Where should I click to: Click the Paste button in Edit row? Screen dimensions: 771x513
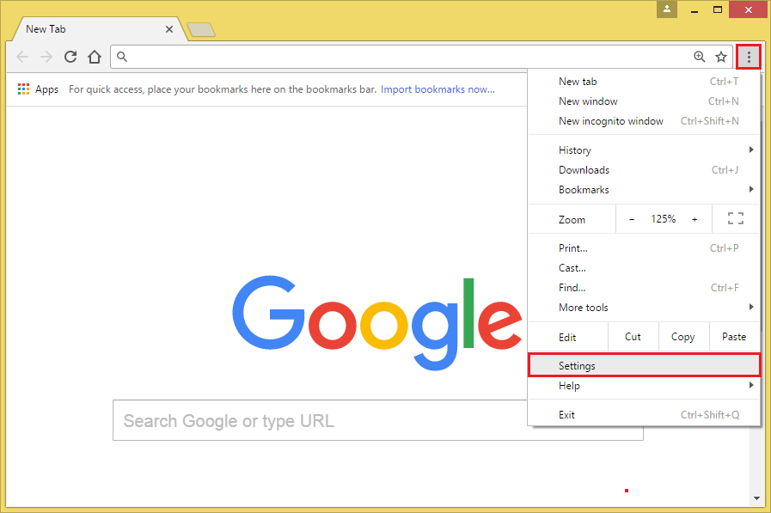pyautogui.click(x=734, y=337)
